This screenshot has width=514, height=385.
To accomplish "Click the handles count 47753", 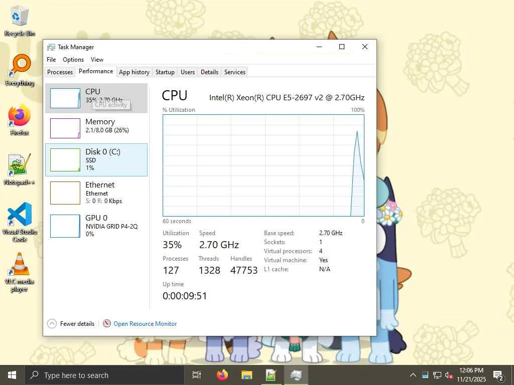I will point(244,270).
